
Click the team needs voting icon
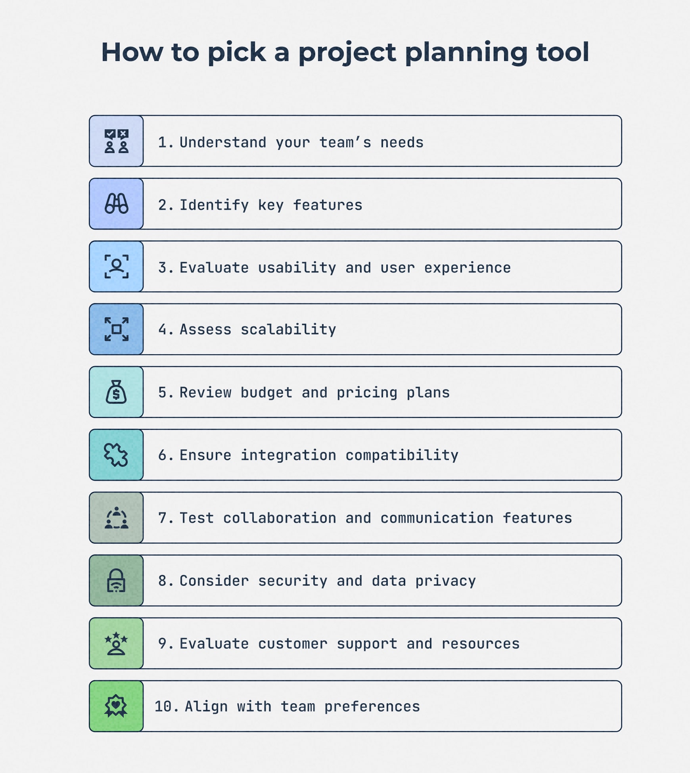(116, 141)
